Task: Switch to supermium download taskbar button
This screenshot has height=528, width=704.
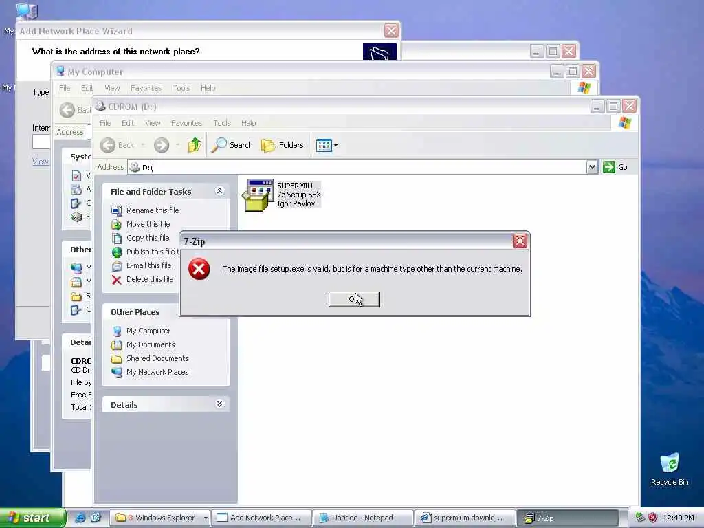Action: pyautogui.click(x=465, y=518)
